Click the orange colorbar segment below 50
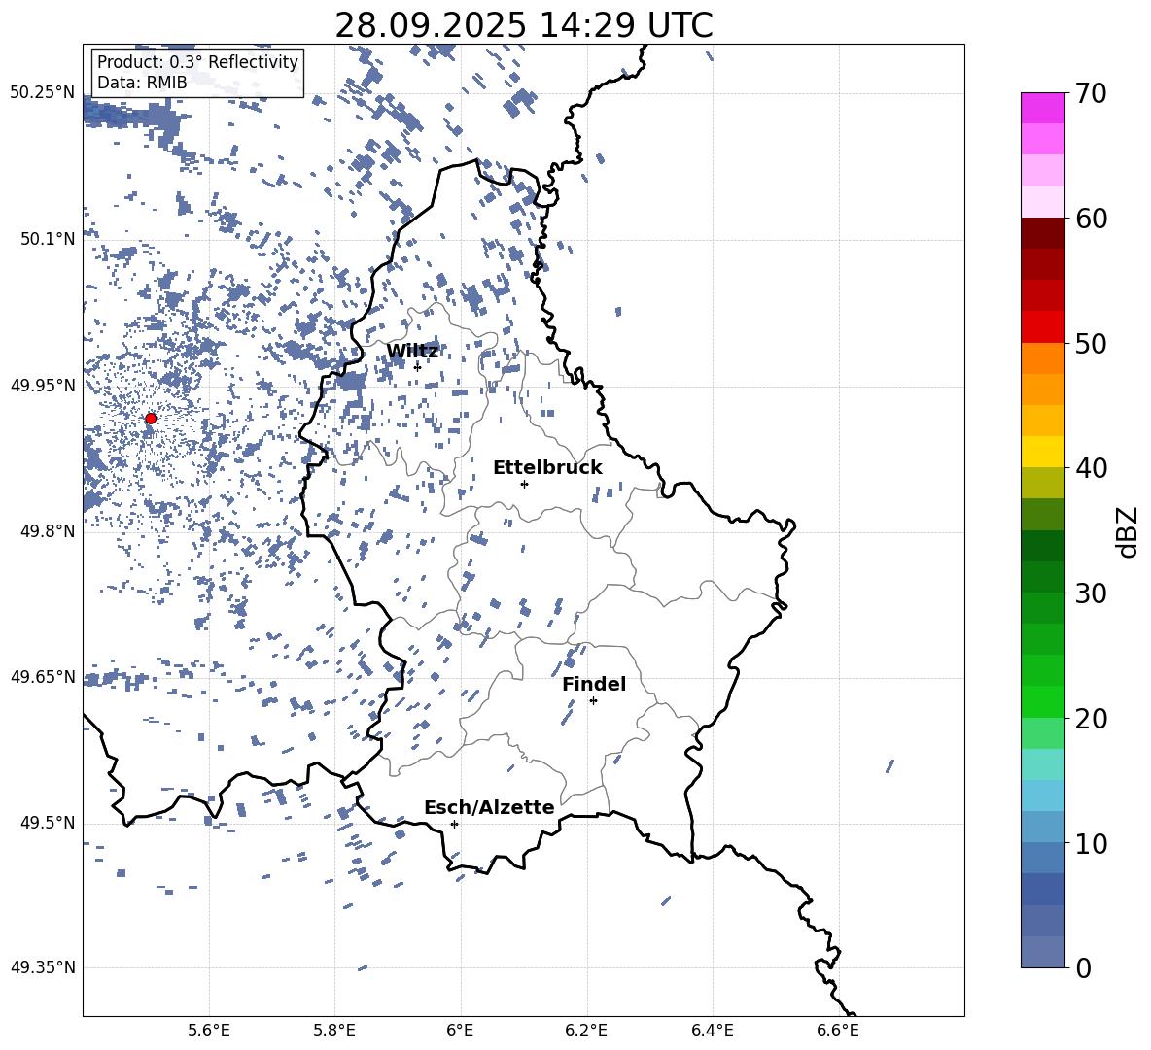The height and width of the screenshot is (1050, 1151). pyautogui.click(x=1043, y=358)
